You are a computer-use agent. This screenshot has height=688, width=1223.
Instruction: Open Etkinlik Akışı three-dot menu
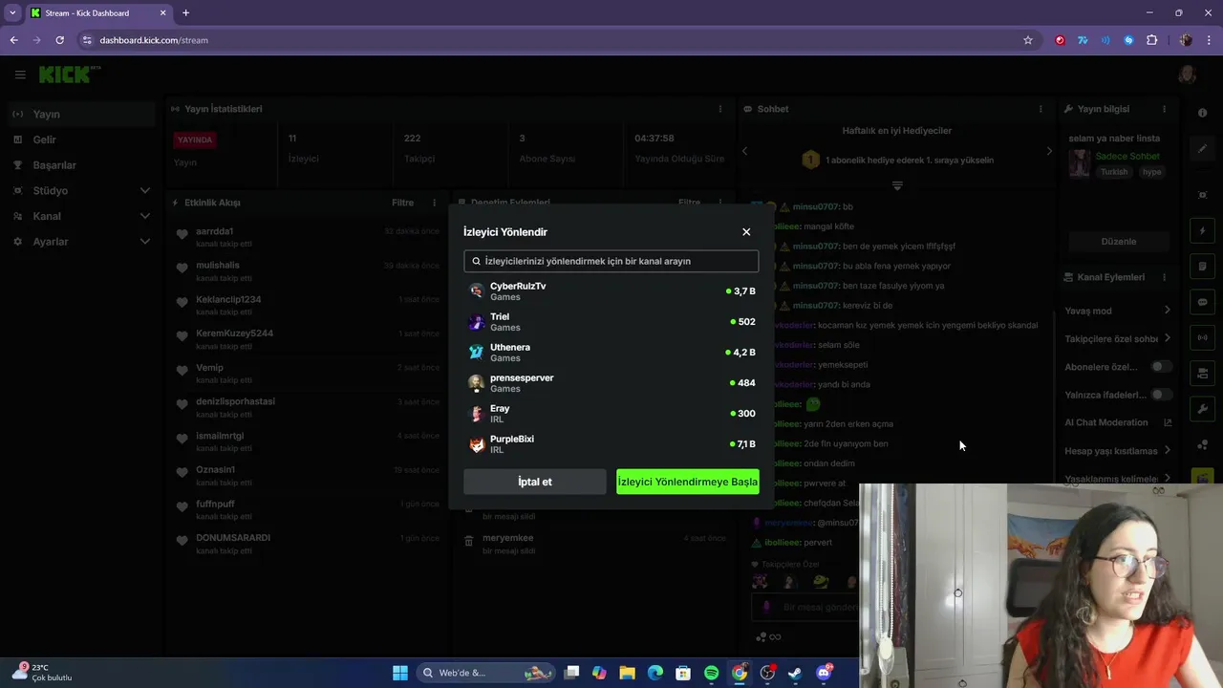[434, 203]
